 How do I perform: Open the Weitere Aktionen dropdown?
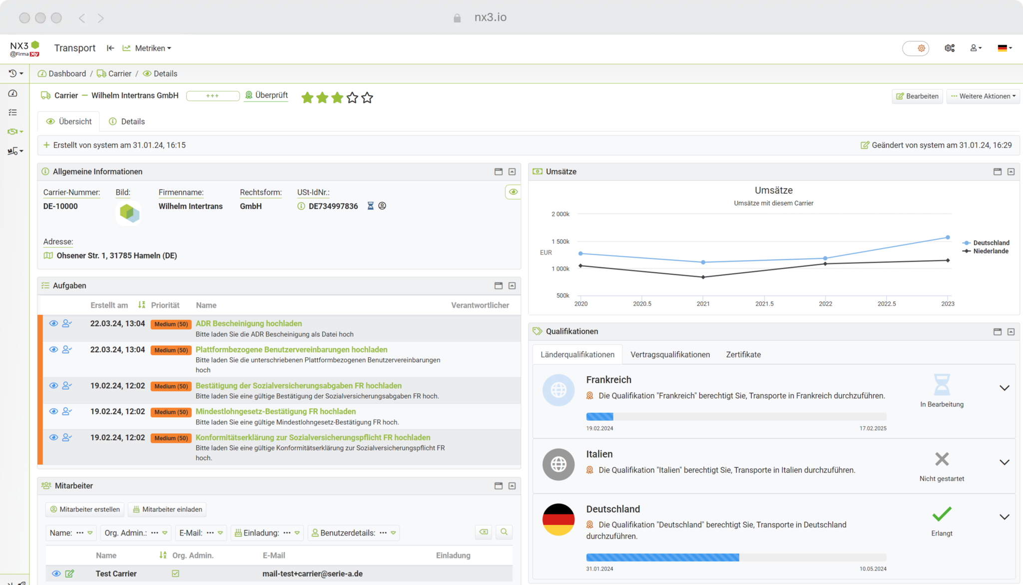[983, 96]
